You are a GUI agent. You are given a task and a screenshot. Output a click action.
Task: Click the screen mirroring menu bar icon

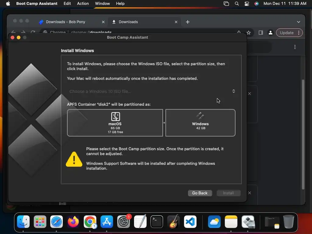click(226, 4)
